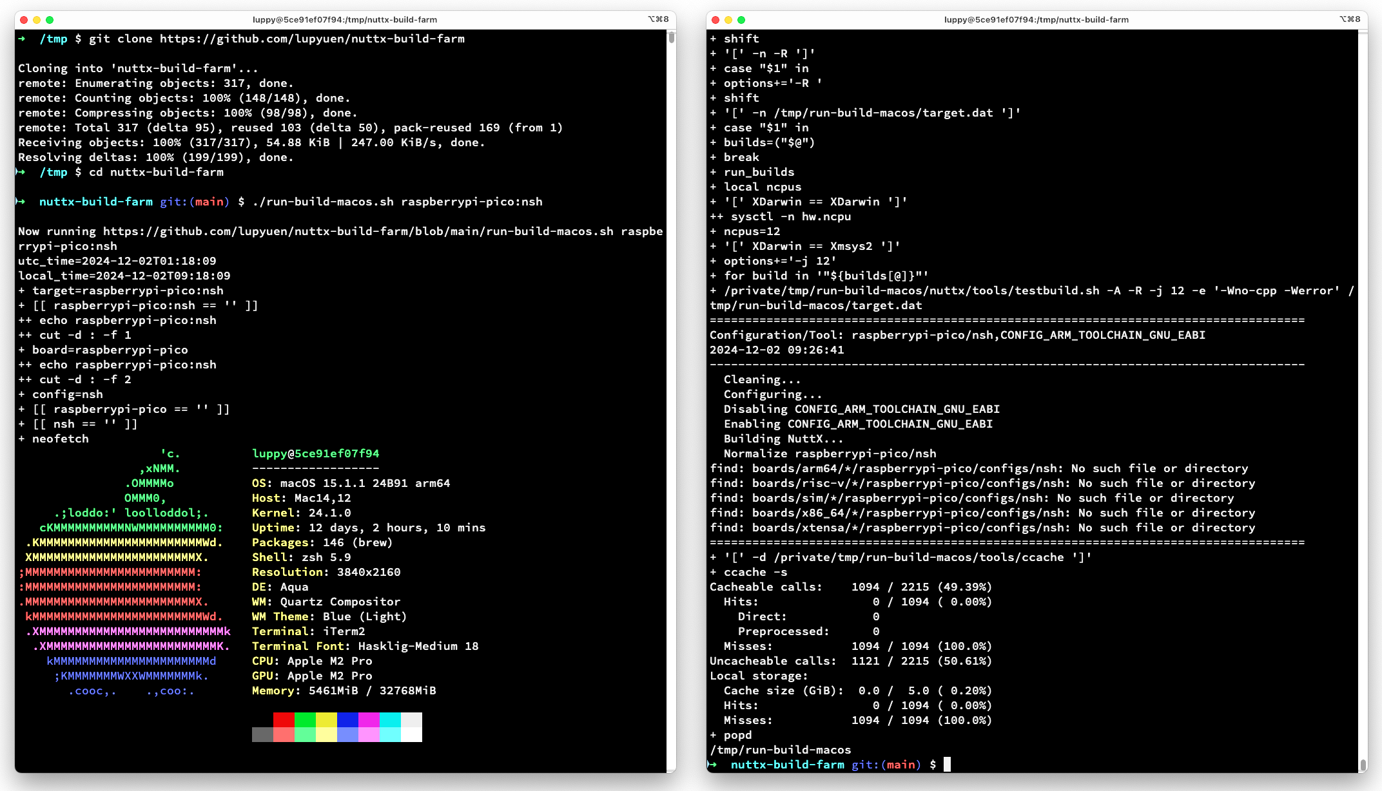This screenshot has height=791, width=1382.
Task: Click the left window's title bar text
Action: (345, 20)
